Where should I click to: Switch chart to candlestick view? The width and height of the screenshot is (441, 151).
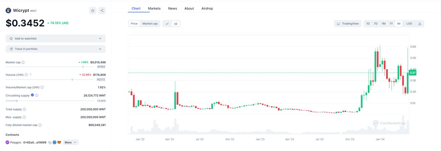pyautogui.click(x=176, y=23)
